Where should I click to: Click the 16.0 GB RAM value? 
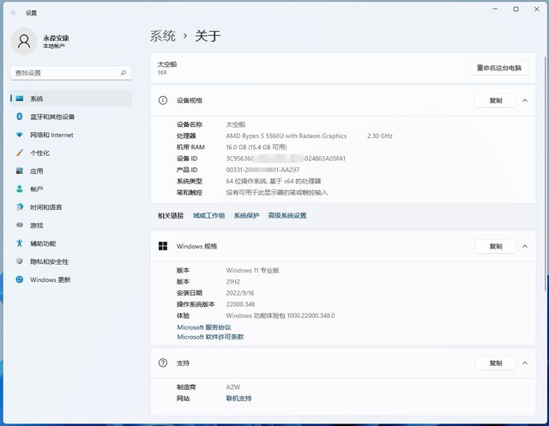pos(256,147)
